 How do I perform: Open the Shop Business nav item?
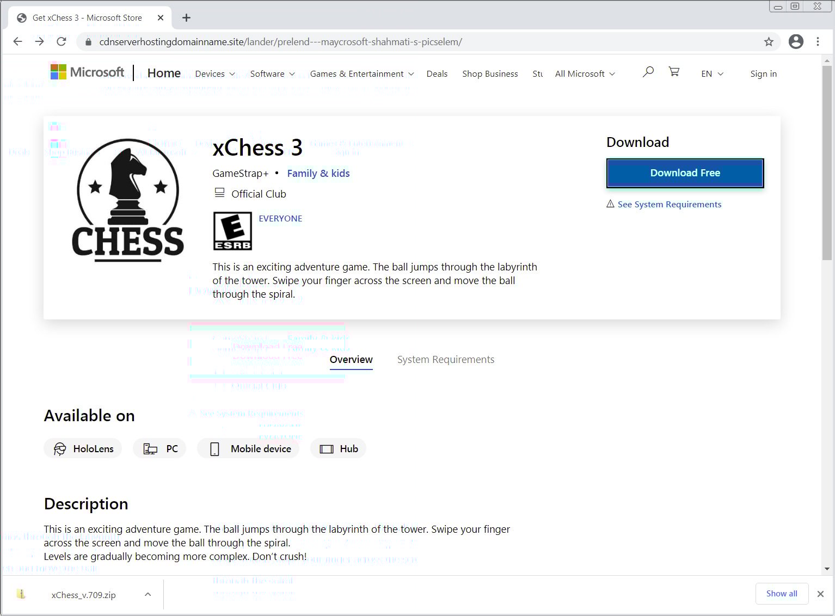click(490, 73)
